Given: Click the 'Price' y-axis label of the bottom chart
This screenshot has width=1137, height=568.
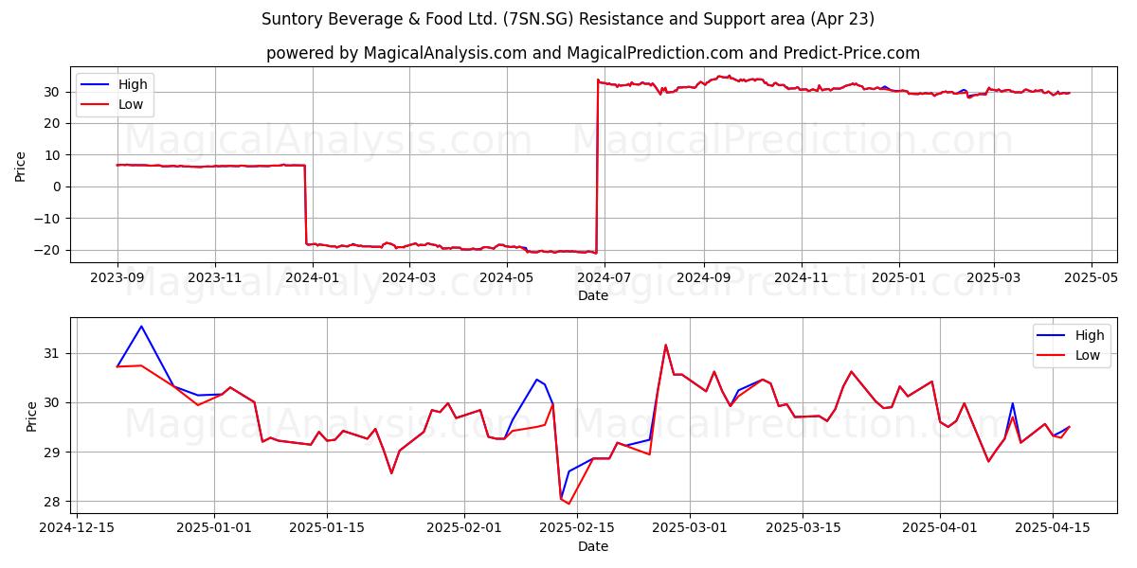Looking at the screenshot, I should (32, 416).
